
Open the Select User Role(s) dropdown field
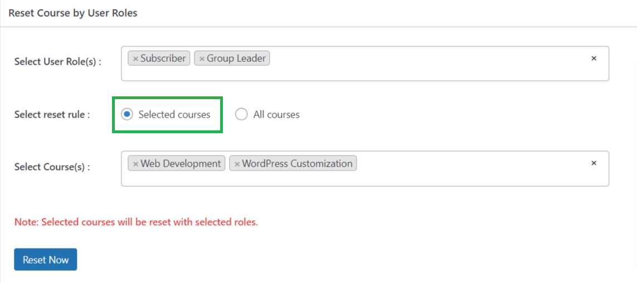(x=365, y=64)
